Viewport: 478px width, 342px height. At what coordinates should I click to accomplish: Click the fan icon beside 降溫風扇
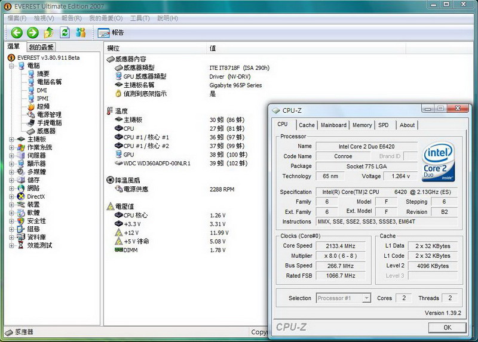pos(110,180)
